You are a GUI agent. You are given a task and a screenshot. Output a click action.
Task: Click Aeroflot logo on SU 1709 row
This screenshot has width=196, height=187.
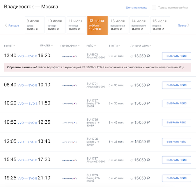coord(69,178)
